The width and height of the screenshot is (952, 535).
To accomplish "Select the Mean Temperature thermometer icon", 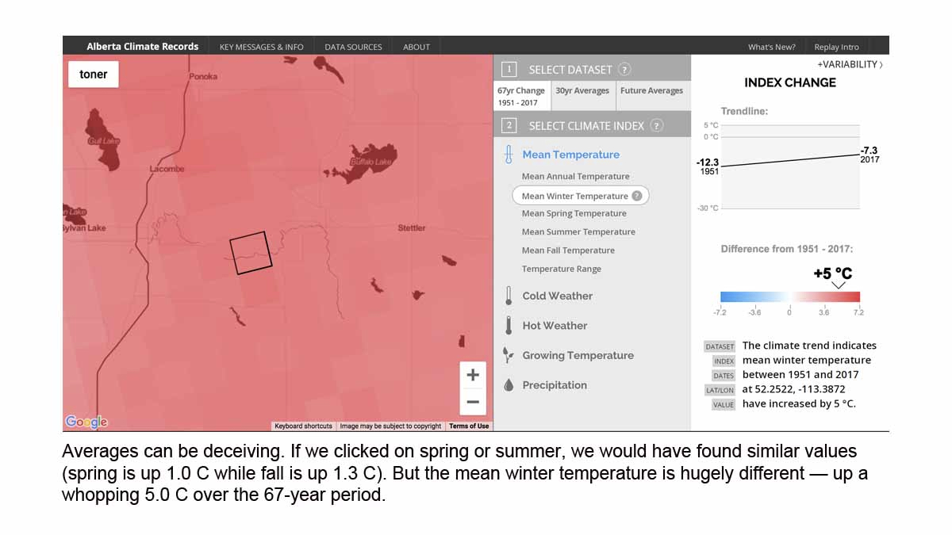I will (x=508, y=154).
